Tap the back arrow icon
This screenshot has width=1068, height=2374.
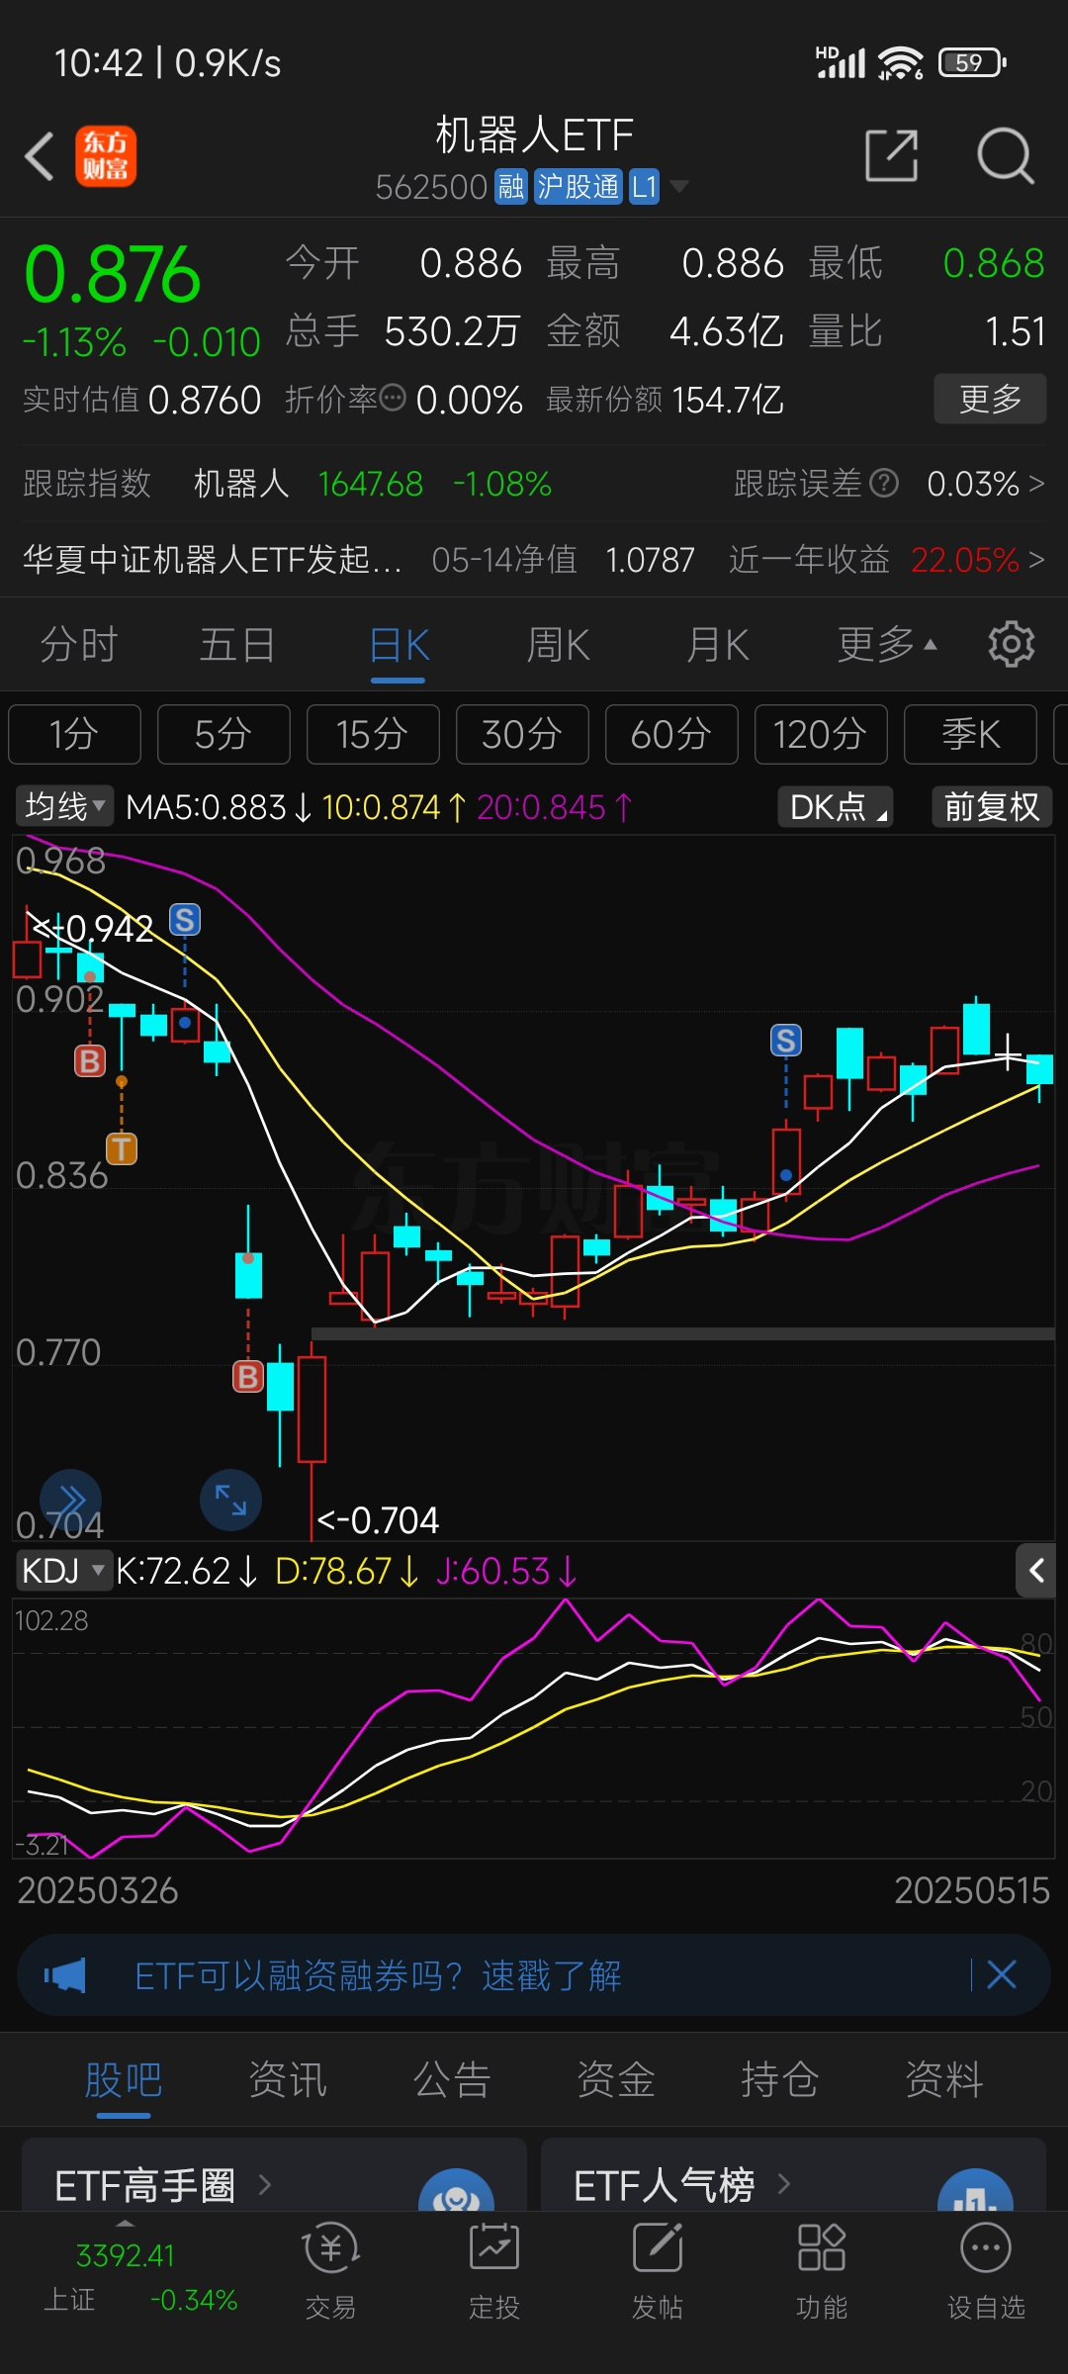[x=40, y=156]
